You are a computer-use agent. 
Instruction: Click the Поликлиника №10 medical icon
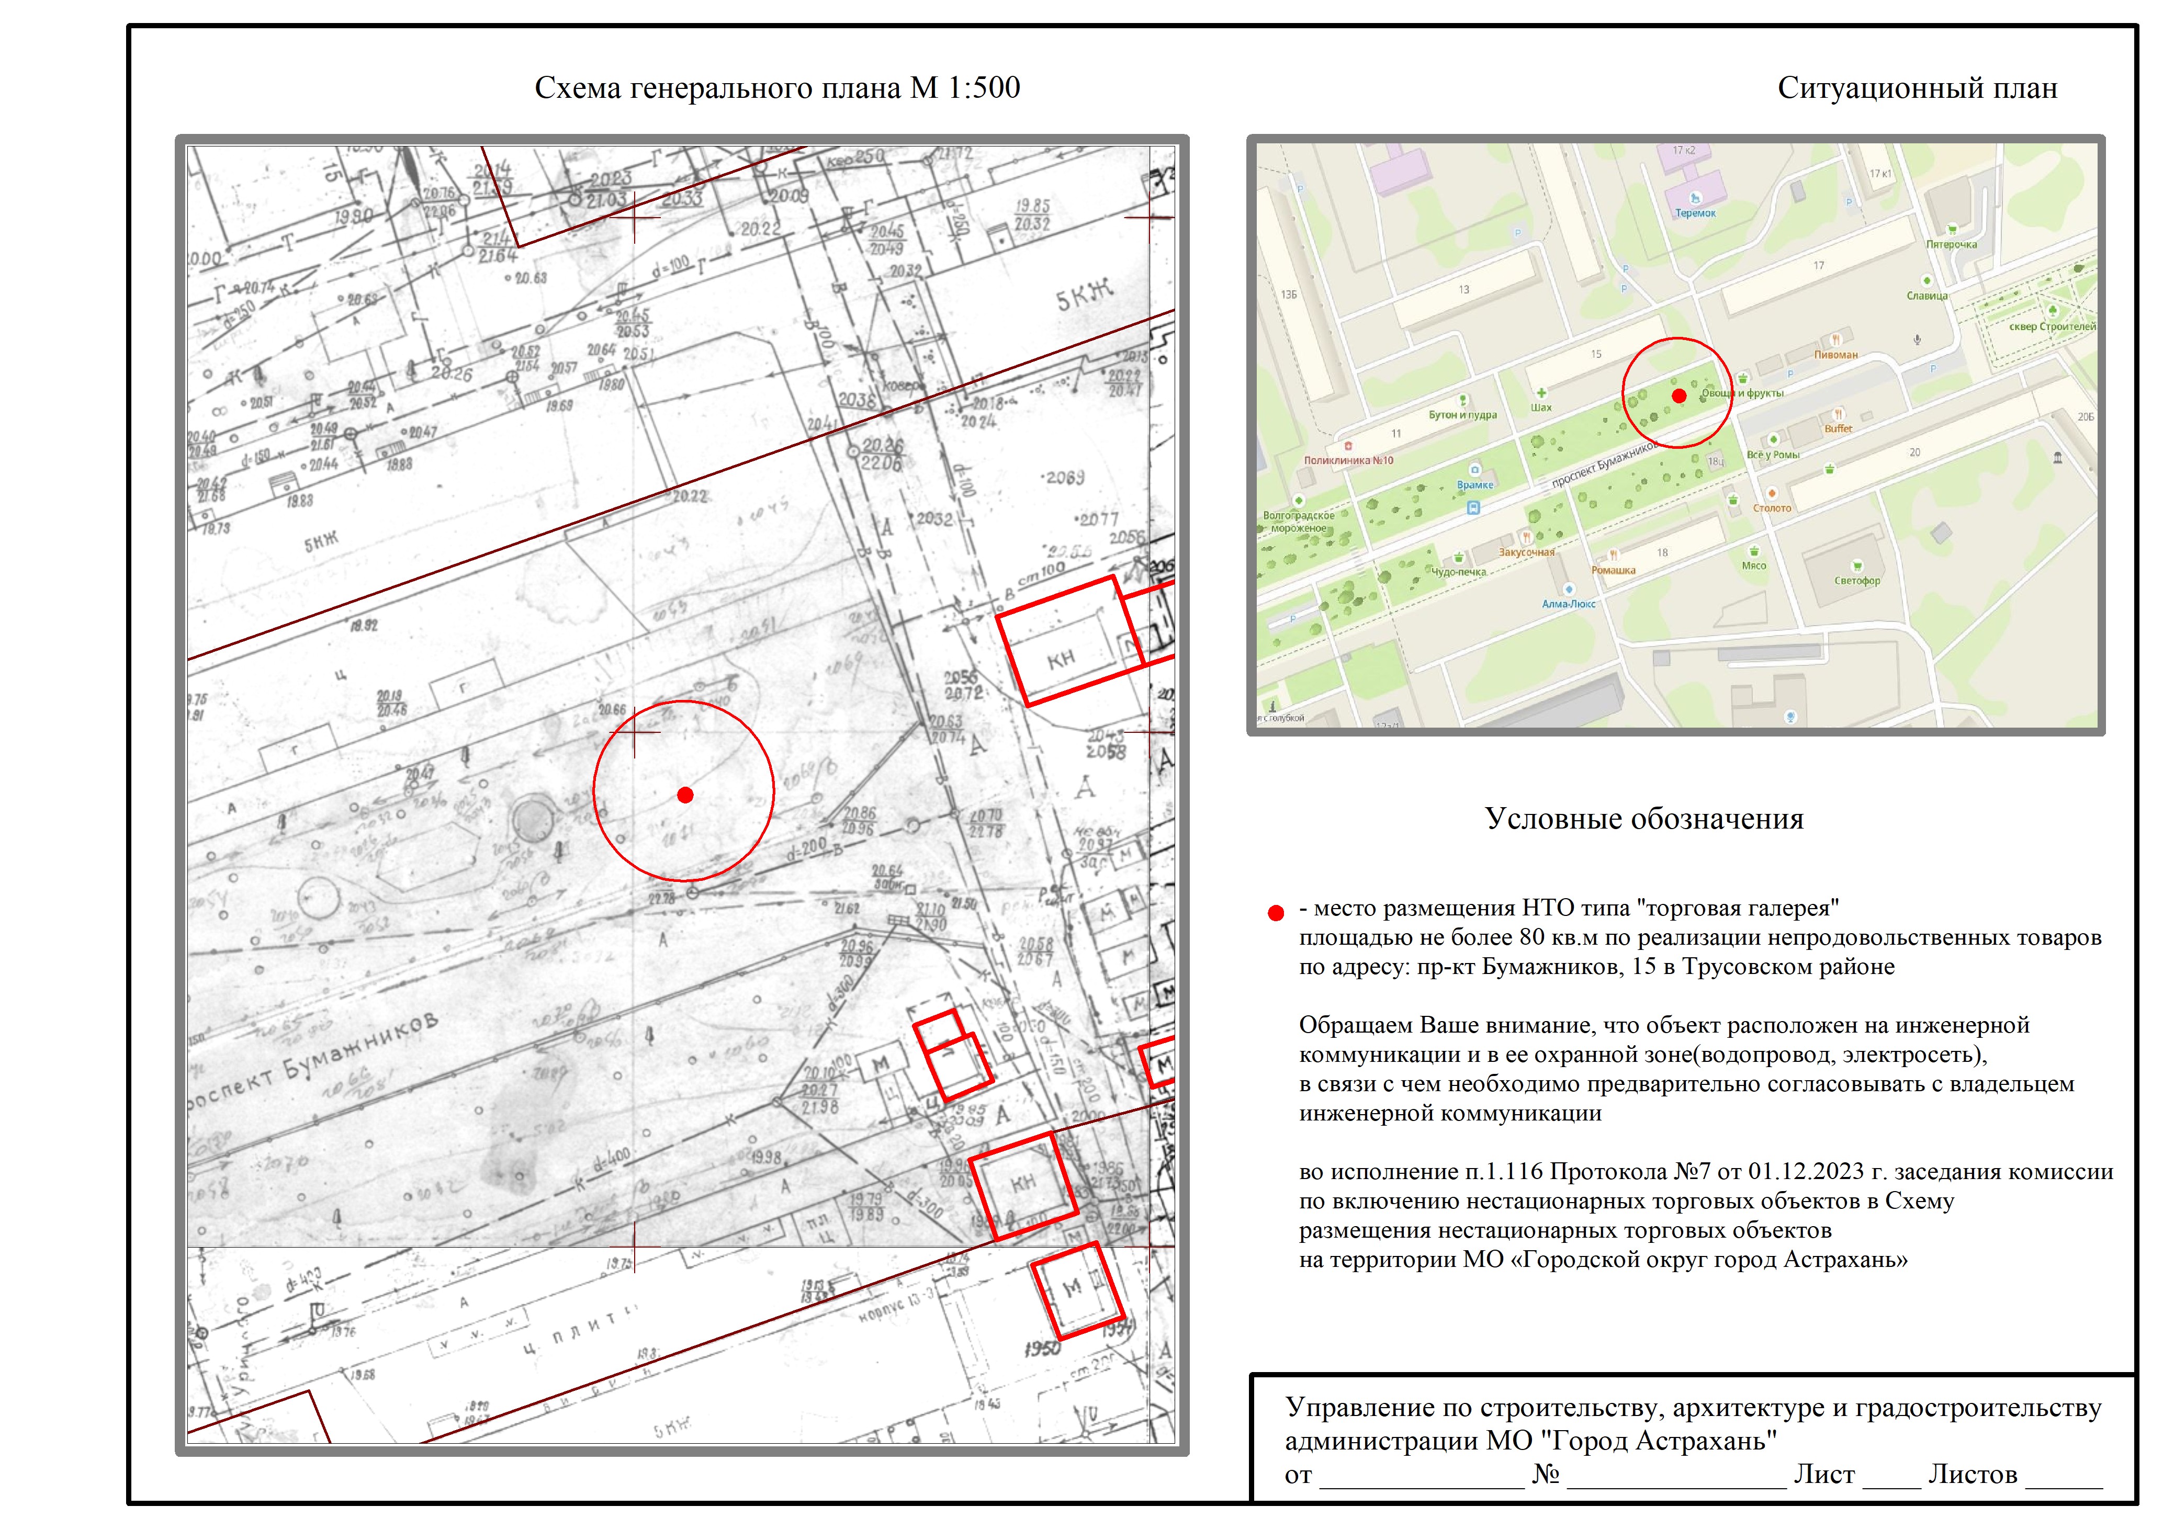click(1348, 447)
